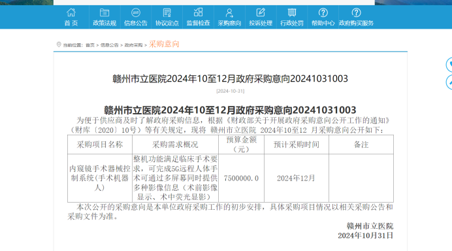Viewport: 452px width, 251px height.
Task: Click the 采购需求概况 column header
Action: [175, 144]
